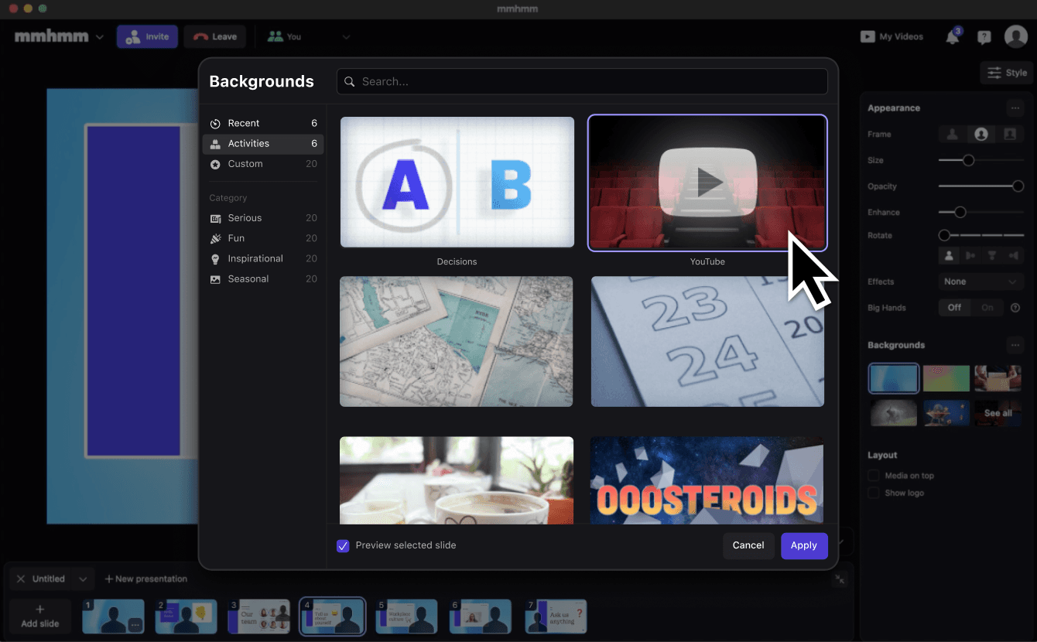The width and height of the screenshot is (1037, 642).
Task: Open the help question mark icon
Action: (x=984, y=37)
